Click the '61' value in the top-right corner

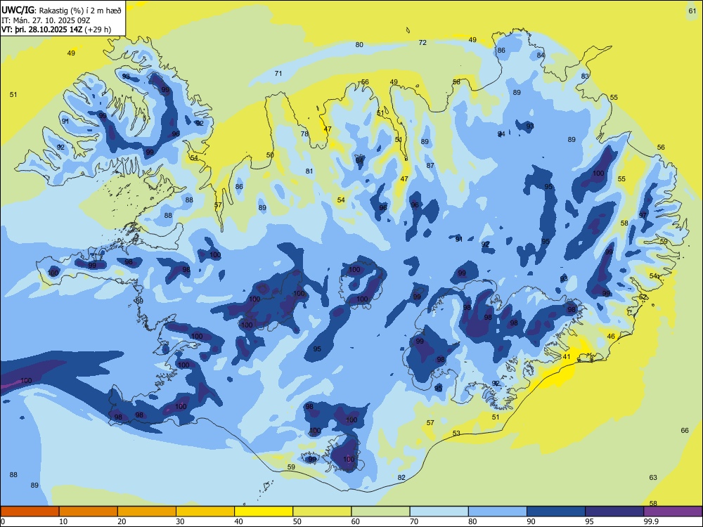click(x=692, y=11)
